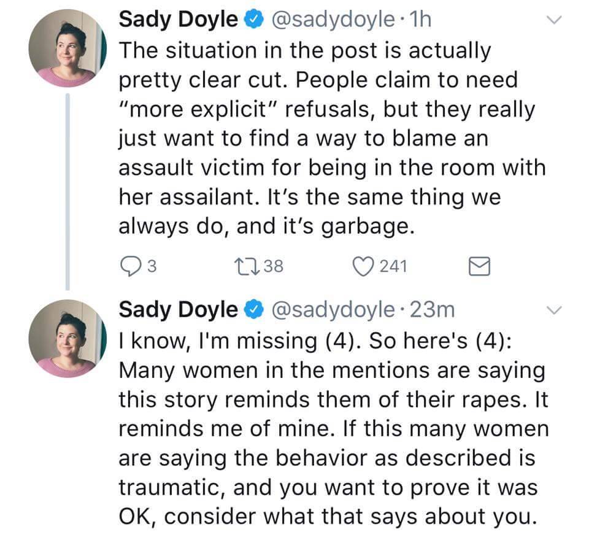Viewport: 589px width, 540px height.
Task: Click the envelope direct message icon
Action: pyautogui.click(x=479, y=265)
